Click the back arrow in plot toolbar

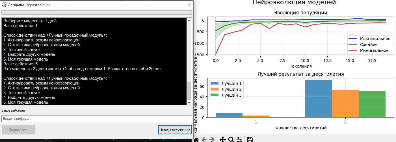[x=204, y=139]
